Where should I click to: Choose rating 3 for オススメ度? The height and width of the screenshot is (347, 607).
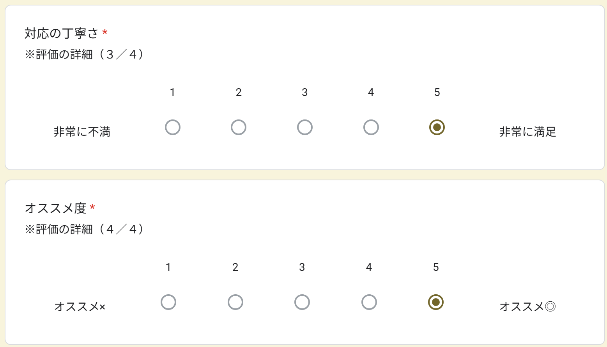(302, 302)
